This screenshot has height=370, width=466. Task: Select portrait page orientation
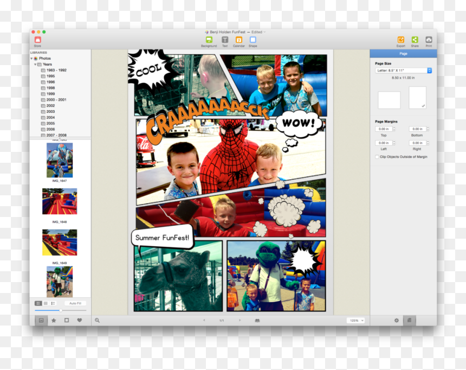tap(418, 98)
